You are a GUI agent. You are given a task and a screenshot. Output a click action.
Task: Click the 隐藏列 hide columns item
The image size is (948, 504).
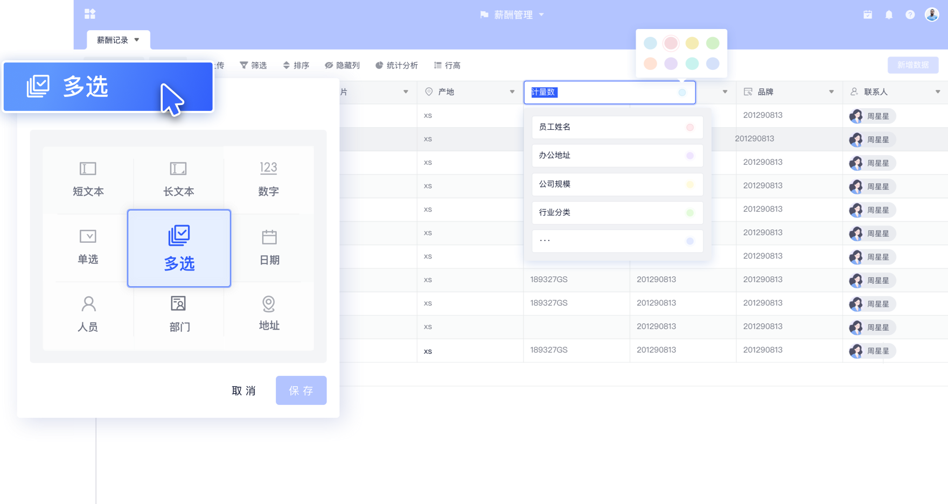[342, 65]
